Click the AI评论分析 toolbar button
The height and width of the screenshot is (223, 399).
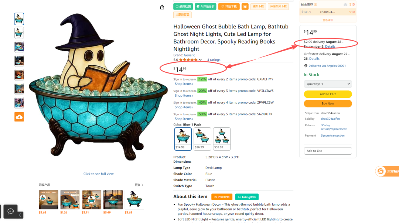[205, 7]
